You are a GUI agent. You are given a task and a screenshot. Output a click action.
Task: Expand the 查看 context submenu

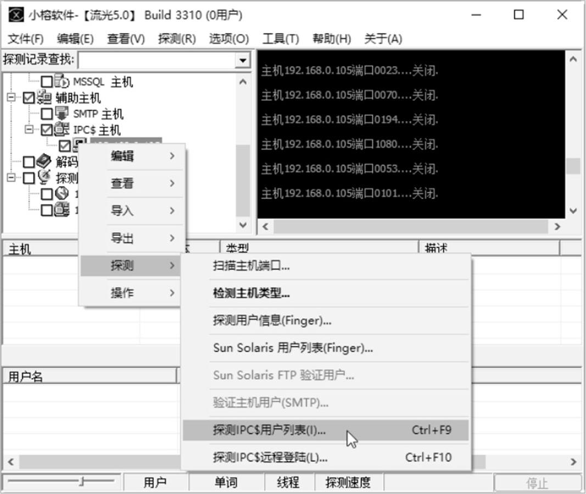[x=131, y=183]
